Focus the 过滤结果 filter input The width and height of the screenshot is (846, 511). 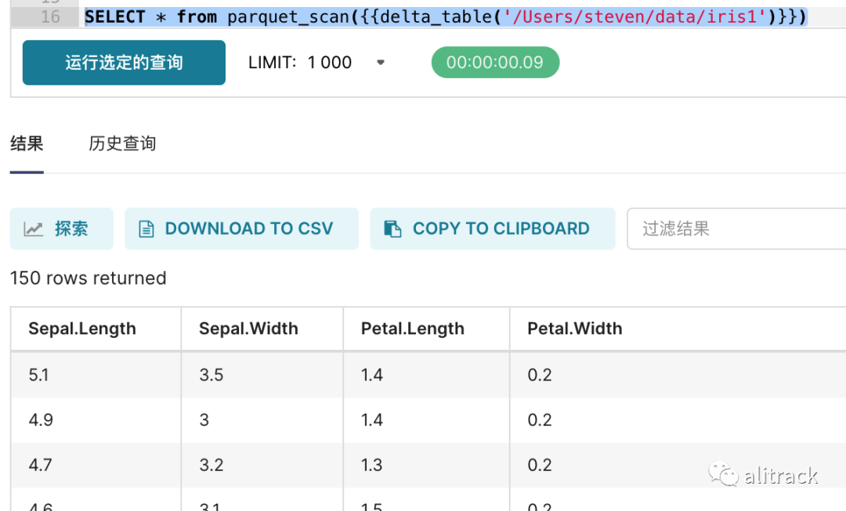(x=736, y=229)
